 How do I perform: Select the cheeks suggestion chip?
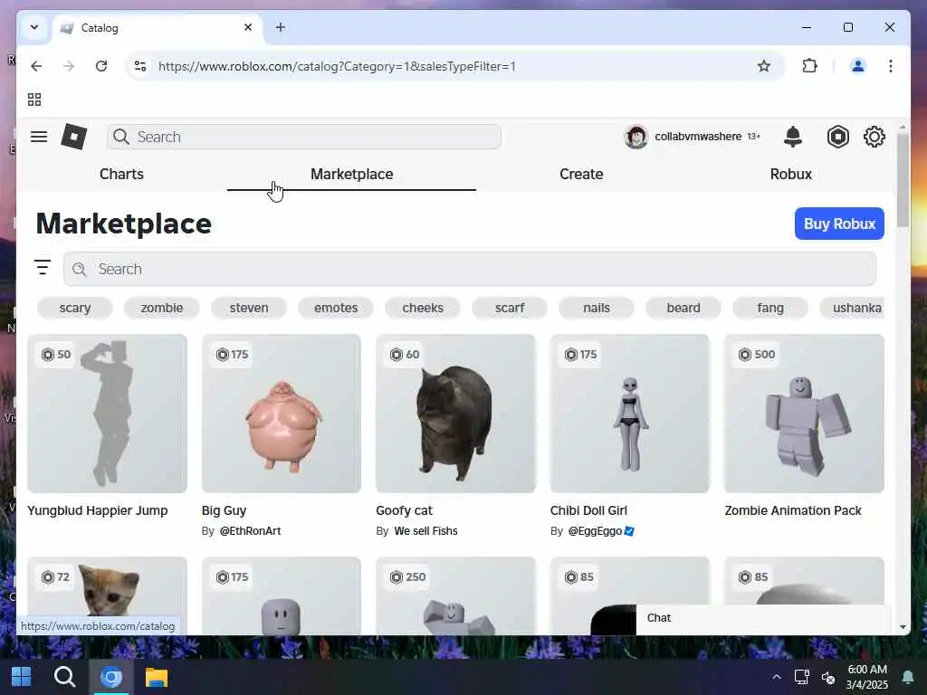(x=422, y=308)
